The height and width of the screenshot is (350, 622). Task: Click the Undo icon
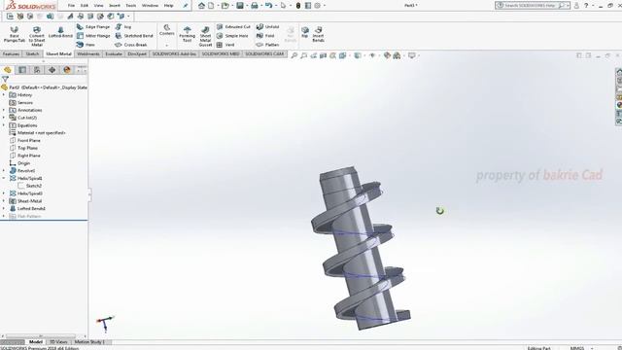[x=268, y=6]
